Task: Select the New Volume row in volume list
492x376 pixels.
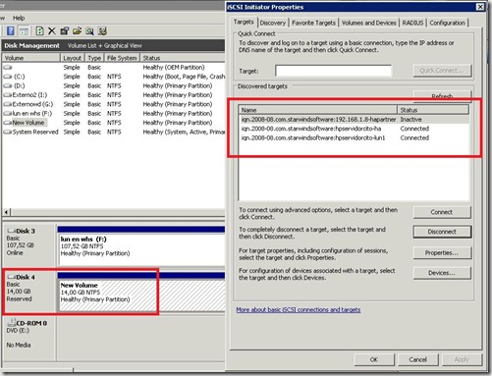Action: tap(114, 123)
